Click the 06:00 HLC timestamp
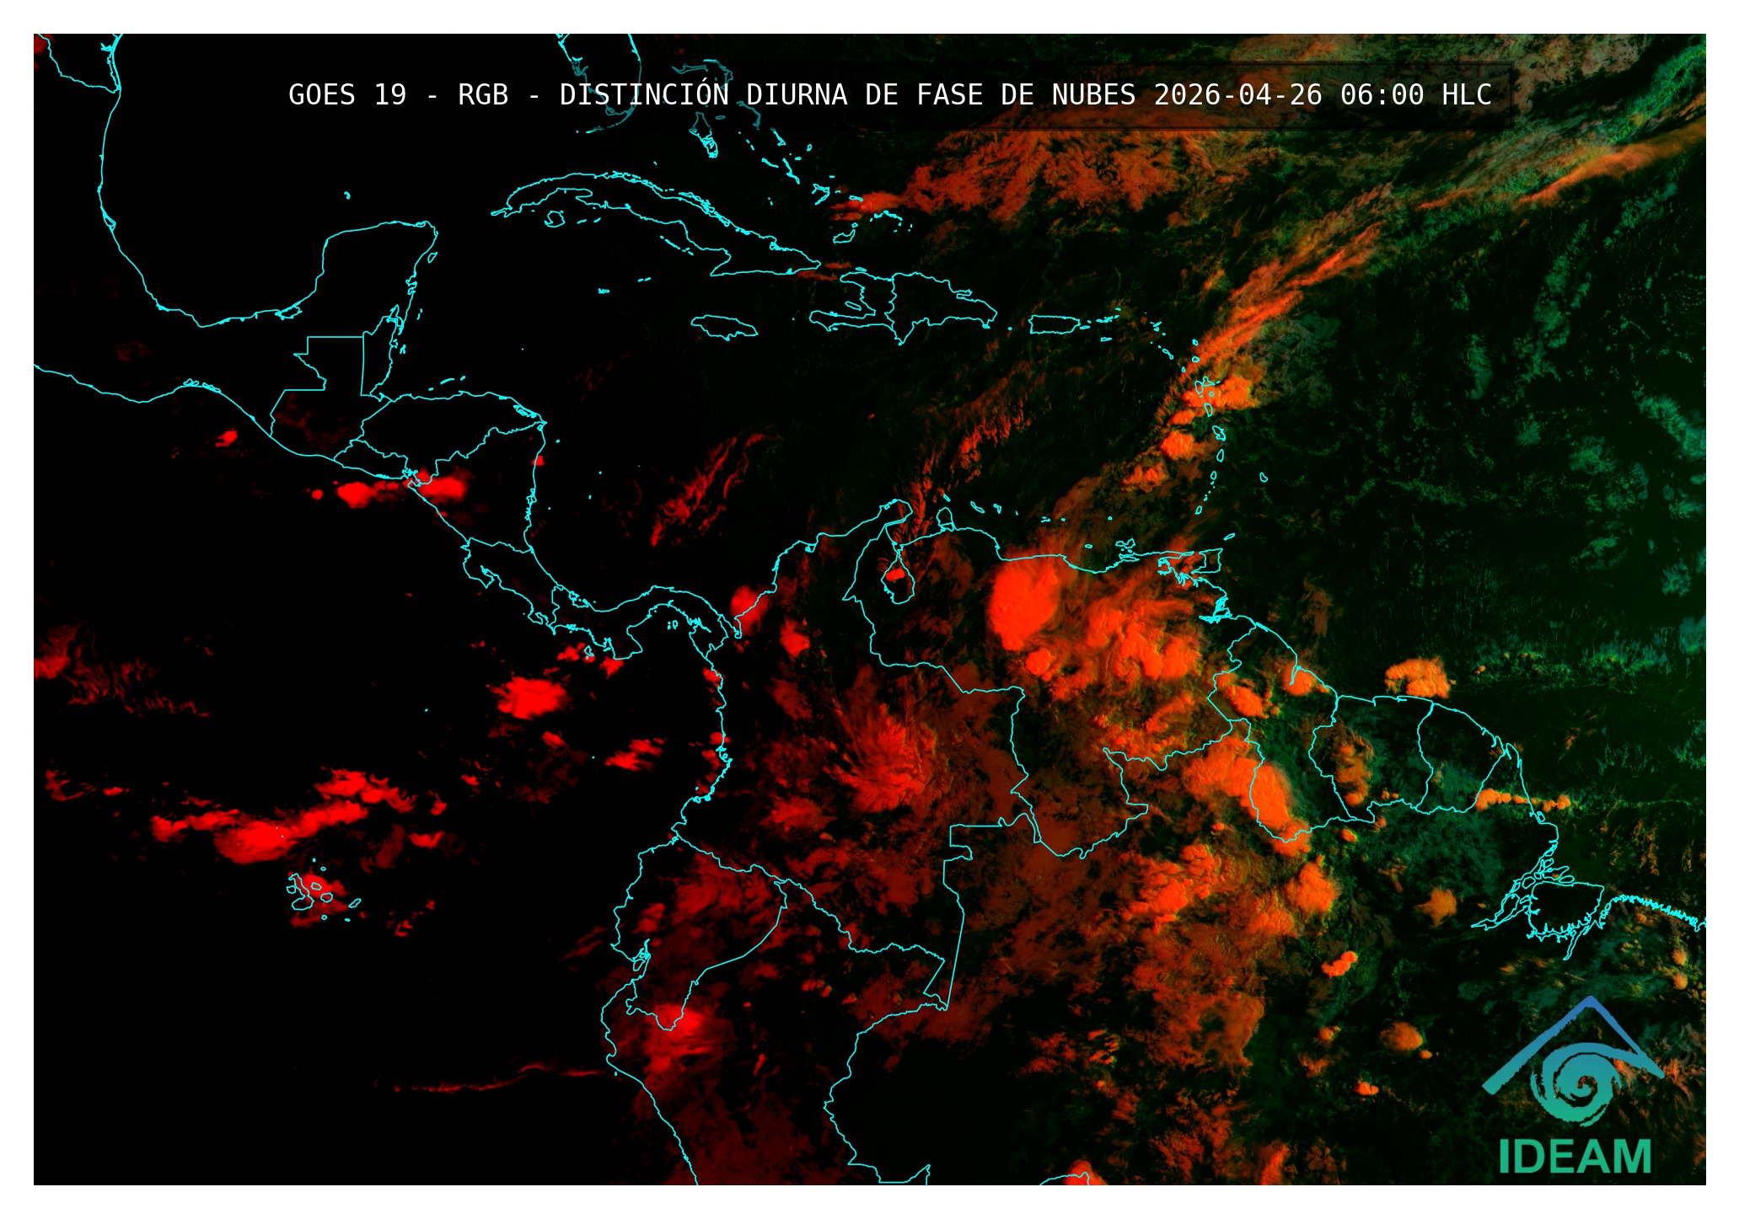Viewport: 1739px width, 1219px height. point(1415,95)
